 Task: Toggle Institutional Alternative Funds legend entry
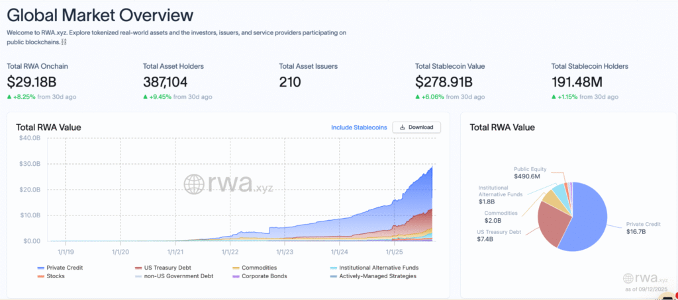click(x=375, y=268)
